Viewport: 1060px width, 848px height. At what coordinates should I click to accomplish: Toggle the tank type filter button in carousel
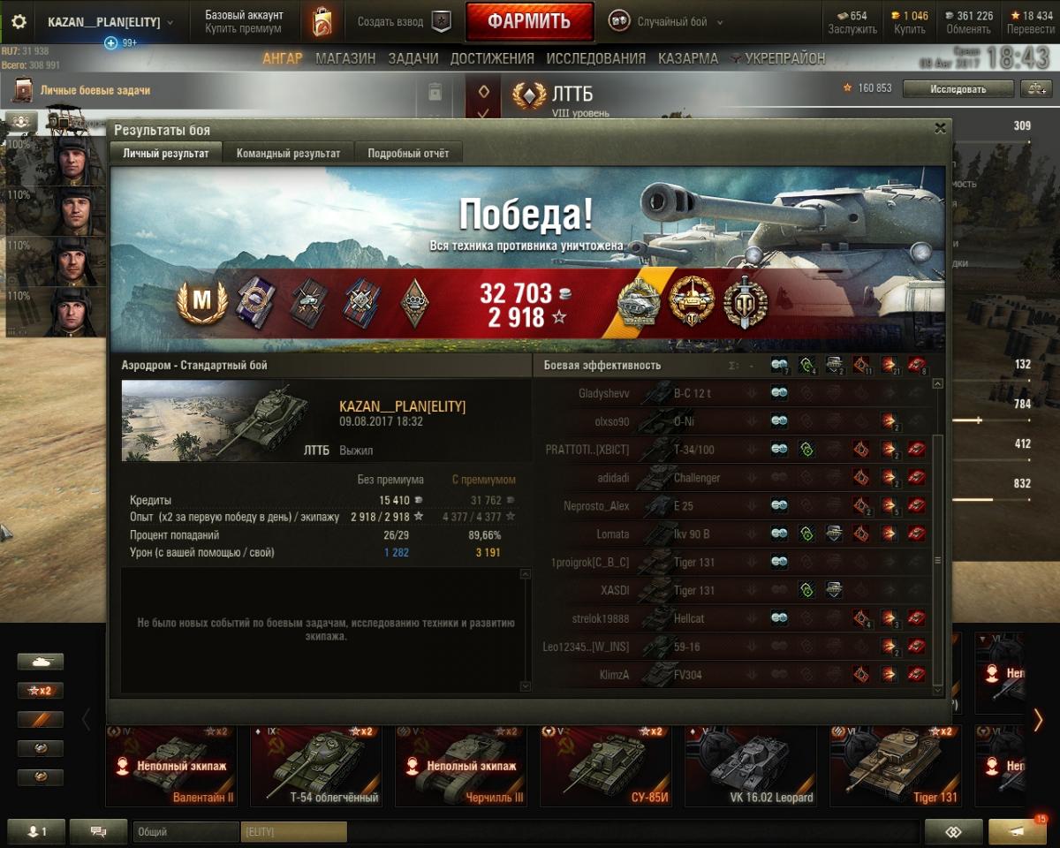pos(41,662)
